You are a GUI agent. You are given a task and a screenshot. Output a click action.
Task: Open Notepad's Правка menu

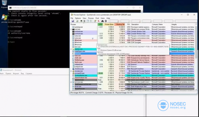pyautogui.click(x=8, y=73)
